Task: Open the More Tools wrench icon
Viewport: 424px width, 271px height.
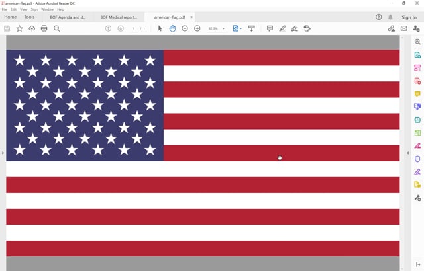Action: [417, 198]
